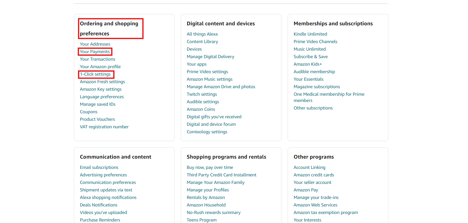
Task: Open Amazon Household link
Action: pyautogui.click(x=206, y=205)
